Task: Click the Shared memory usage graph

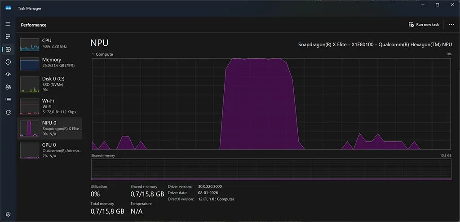Action: [271, 169]
